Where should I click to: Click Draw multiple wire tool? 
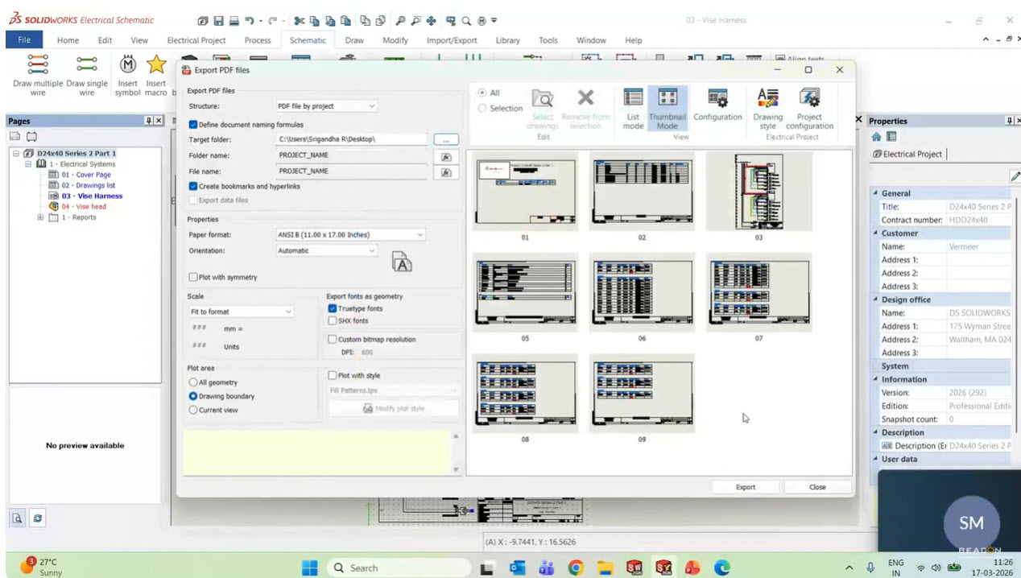pos(38,75)
